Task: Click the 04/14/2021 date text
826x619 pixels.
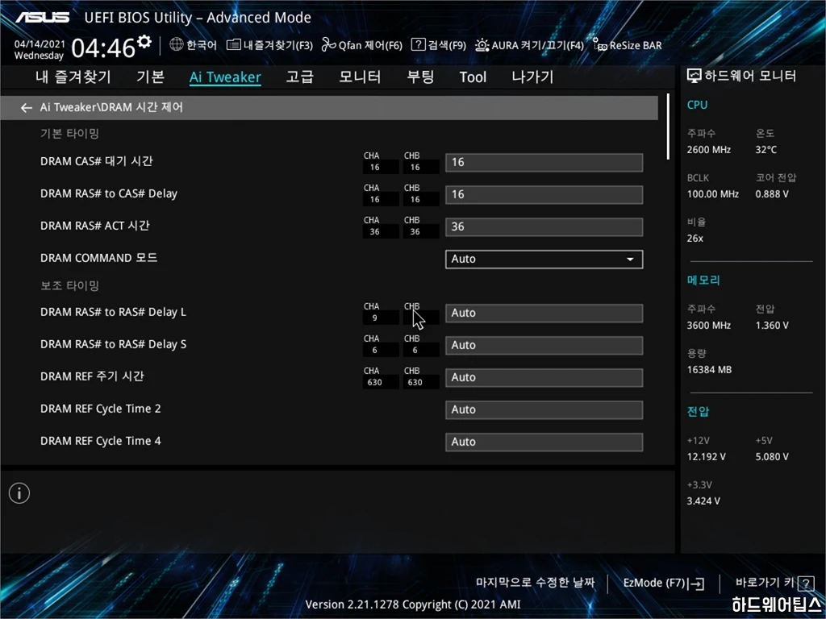Action: (40, 44)
